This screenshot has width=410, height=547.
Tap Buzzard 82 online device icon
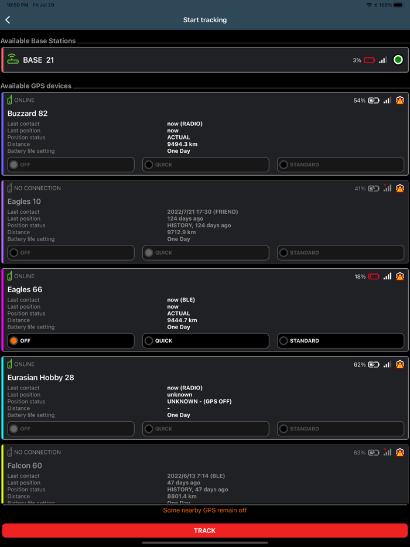[10, 100]
